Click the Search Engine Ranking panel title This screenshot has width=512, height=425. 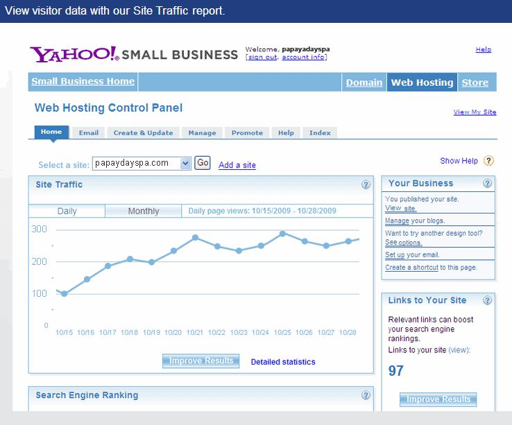(x=87, y=395)
